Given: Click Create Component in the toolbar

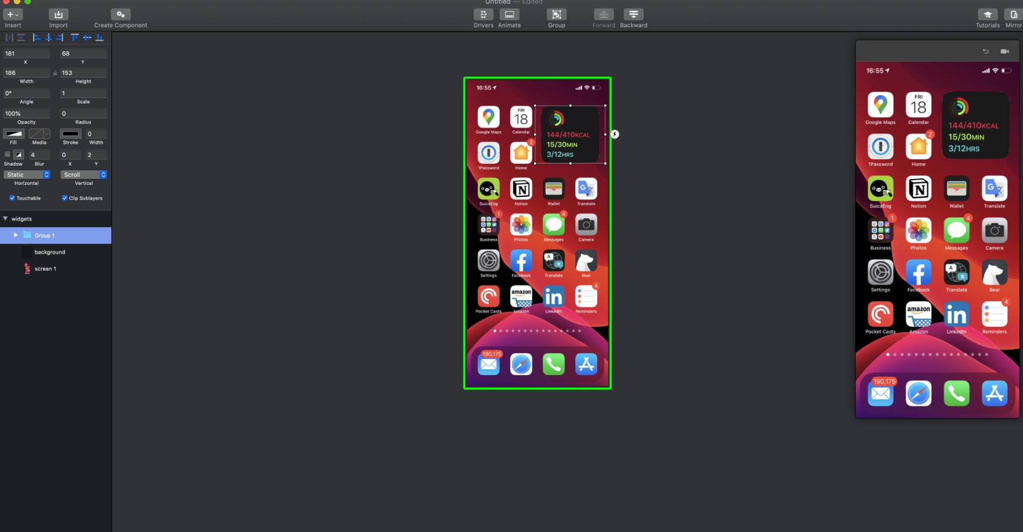Looking at the screenshot, I should 121,14.
